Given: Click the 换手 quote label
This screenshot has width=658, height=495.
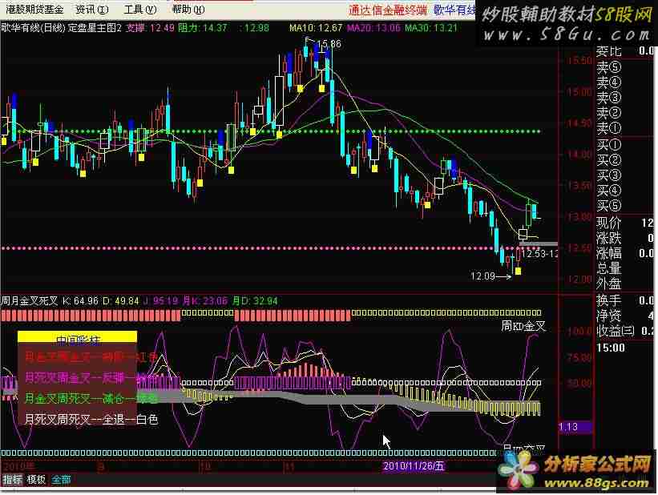Looking at the screenshot, I should 608,300.
